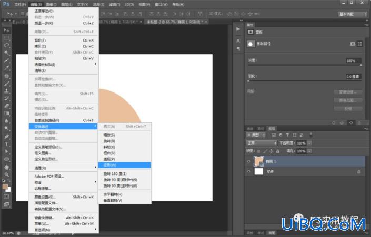Toggle visibility of the background layer
371x237 pixels.
(x=248, y=171)
